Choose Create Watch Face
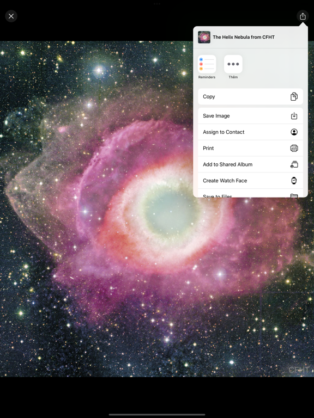The width and height of the screenshot is (314, 418). (250, 181)
